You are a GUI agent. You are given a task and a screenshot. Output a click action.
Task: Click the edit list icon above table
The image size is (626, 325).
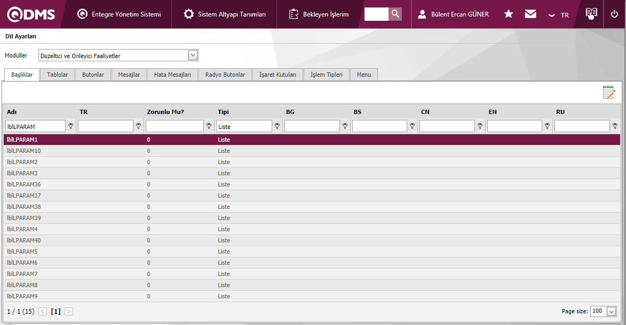click(x=608, y=92)
